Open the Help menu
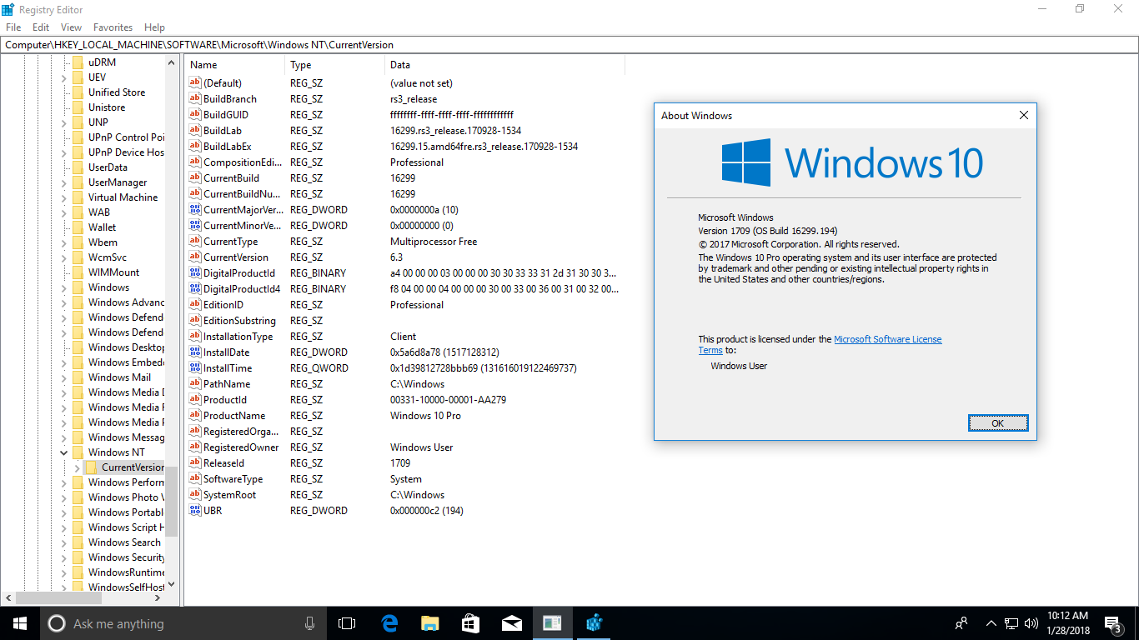This screenshot has width=1139, height=640. pos(154,27)
